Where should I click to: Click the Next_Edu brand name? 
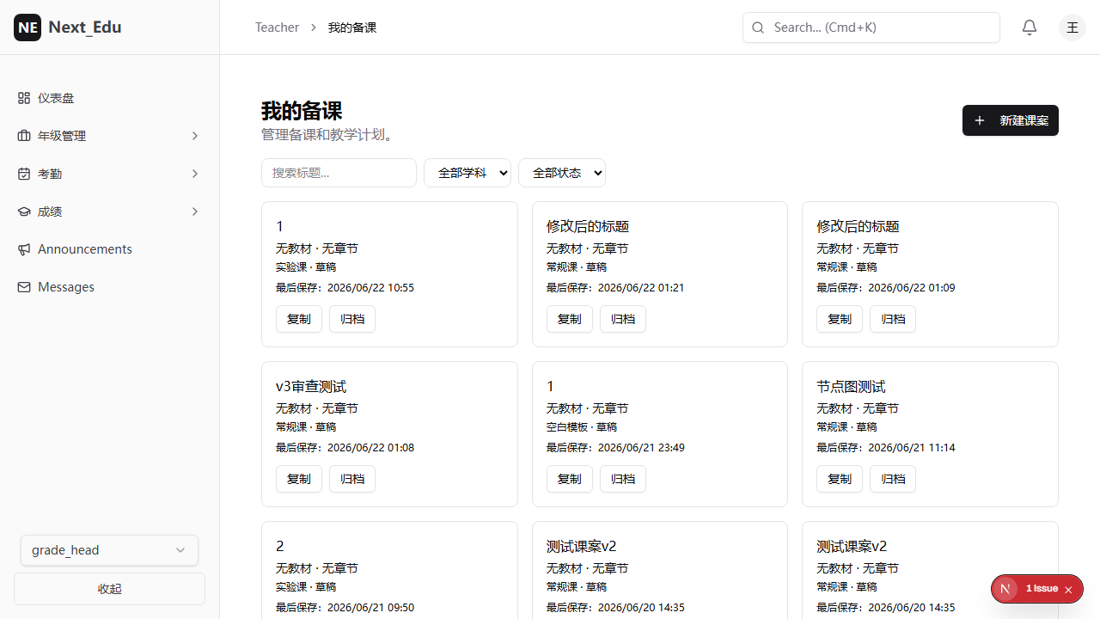click(x=85, y=28)
